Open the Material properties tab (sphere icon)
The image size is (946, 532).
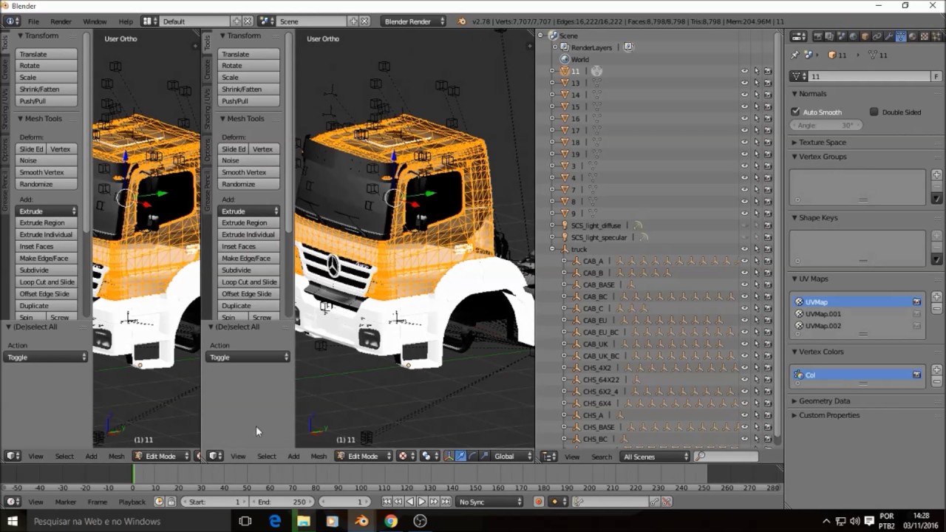[913, 35]
